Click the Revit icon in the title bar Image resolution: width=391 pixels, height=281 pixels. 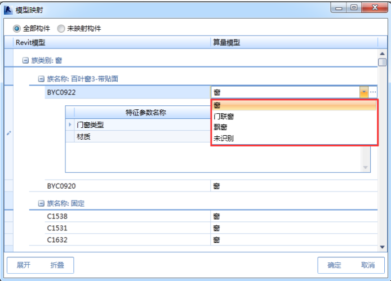8,10
